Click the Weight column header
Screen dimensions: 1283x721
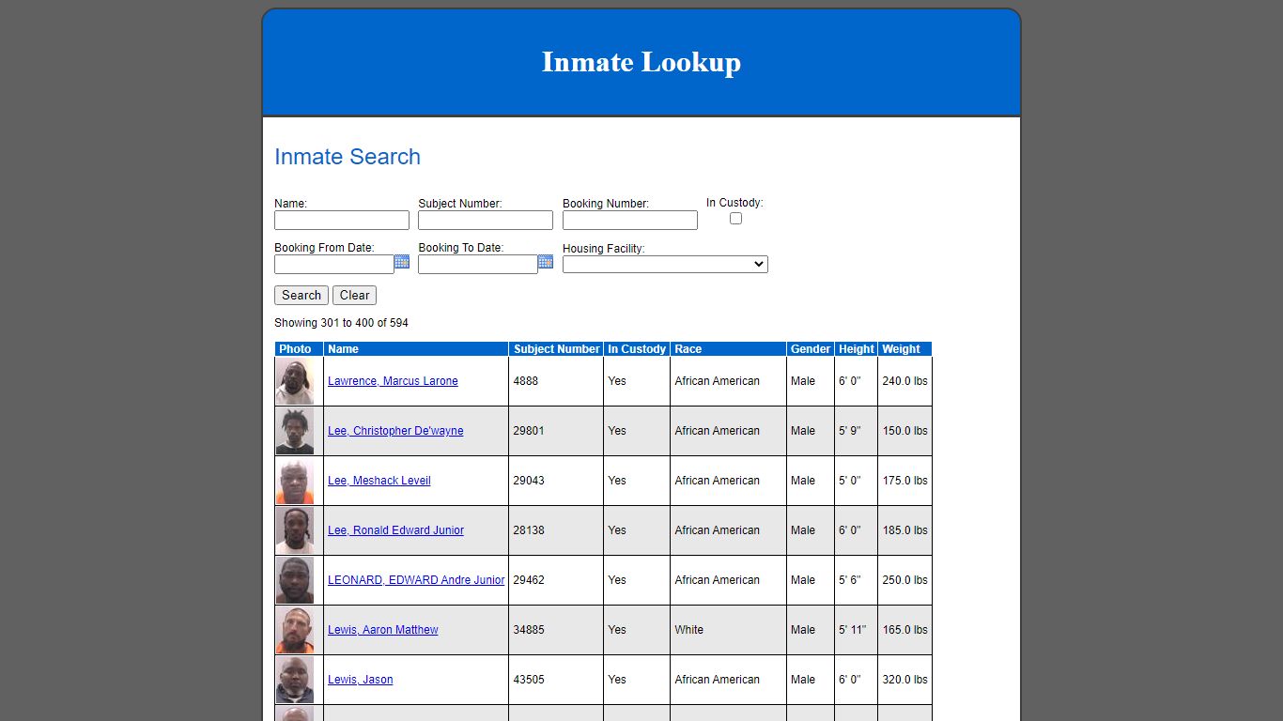point(904,349)
